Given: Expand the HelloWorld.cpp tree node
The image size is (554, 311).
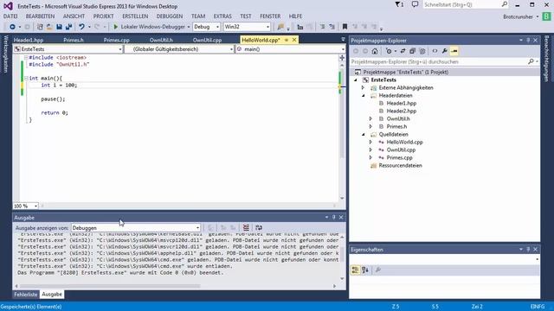Looking at the screenshot, I should coord(370,142).
